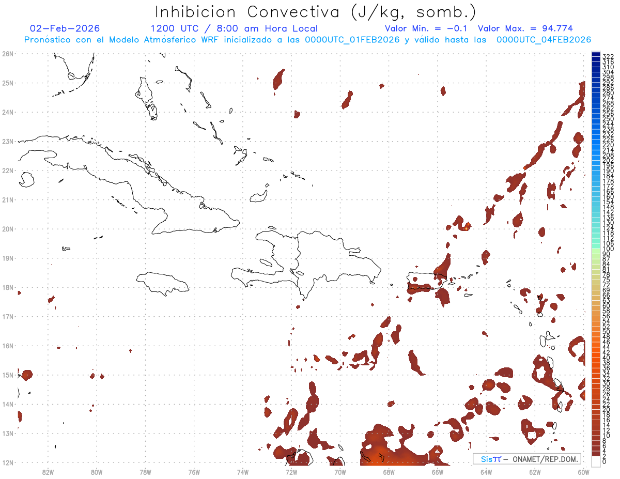Viewport: 620px width, 479px height.
Task: Click the Jamaica island outline on the map
Action: point(163,284)
